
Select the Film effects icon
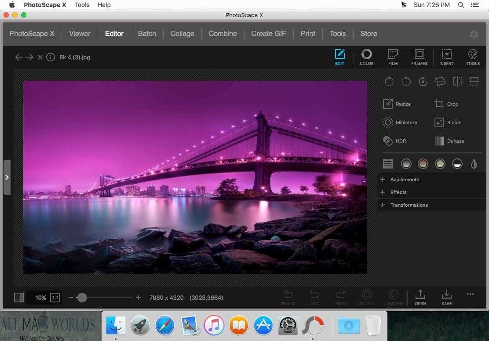[393, 57]
